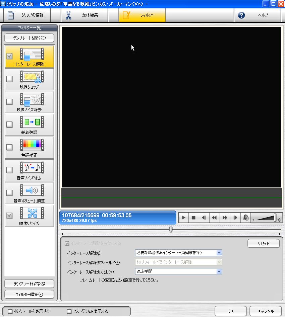Open the インターレース解除の方法 dropdown
Viewport: 285px width, 317px height.
178,271
